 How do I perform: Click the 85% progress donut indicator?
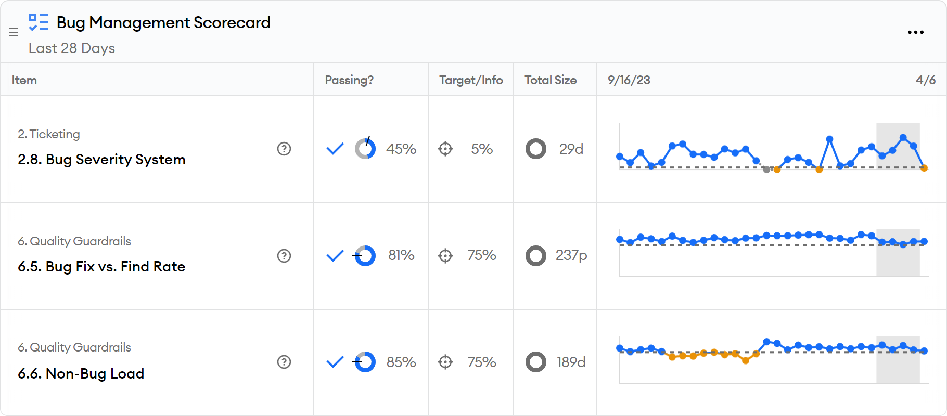point(365,362)
